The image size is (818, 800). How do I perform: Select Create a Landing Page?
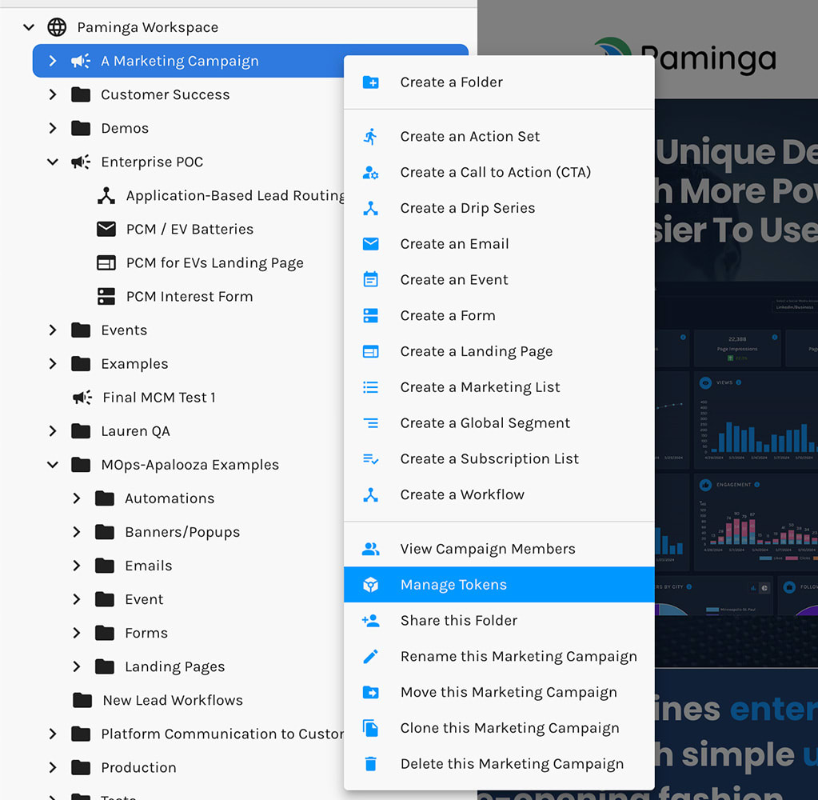[x=499, y=352]
